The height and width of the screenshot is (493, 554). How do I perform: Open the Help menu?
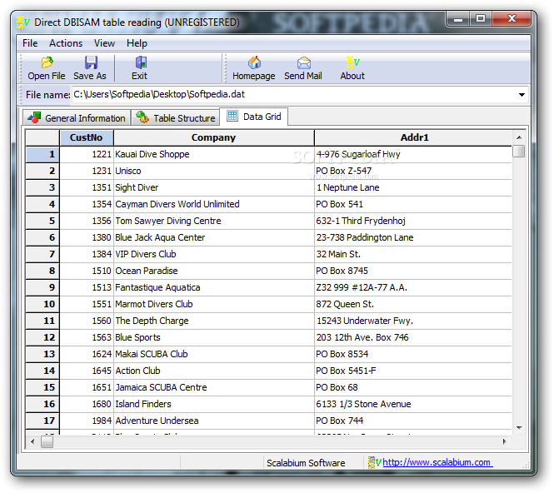[137, 43]
